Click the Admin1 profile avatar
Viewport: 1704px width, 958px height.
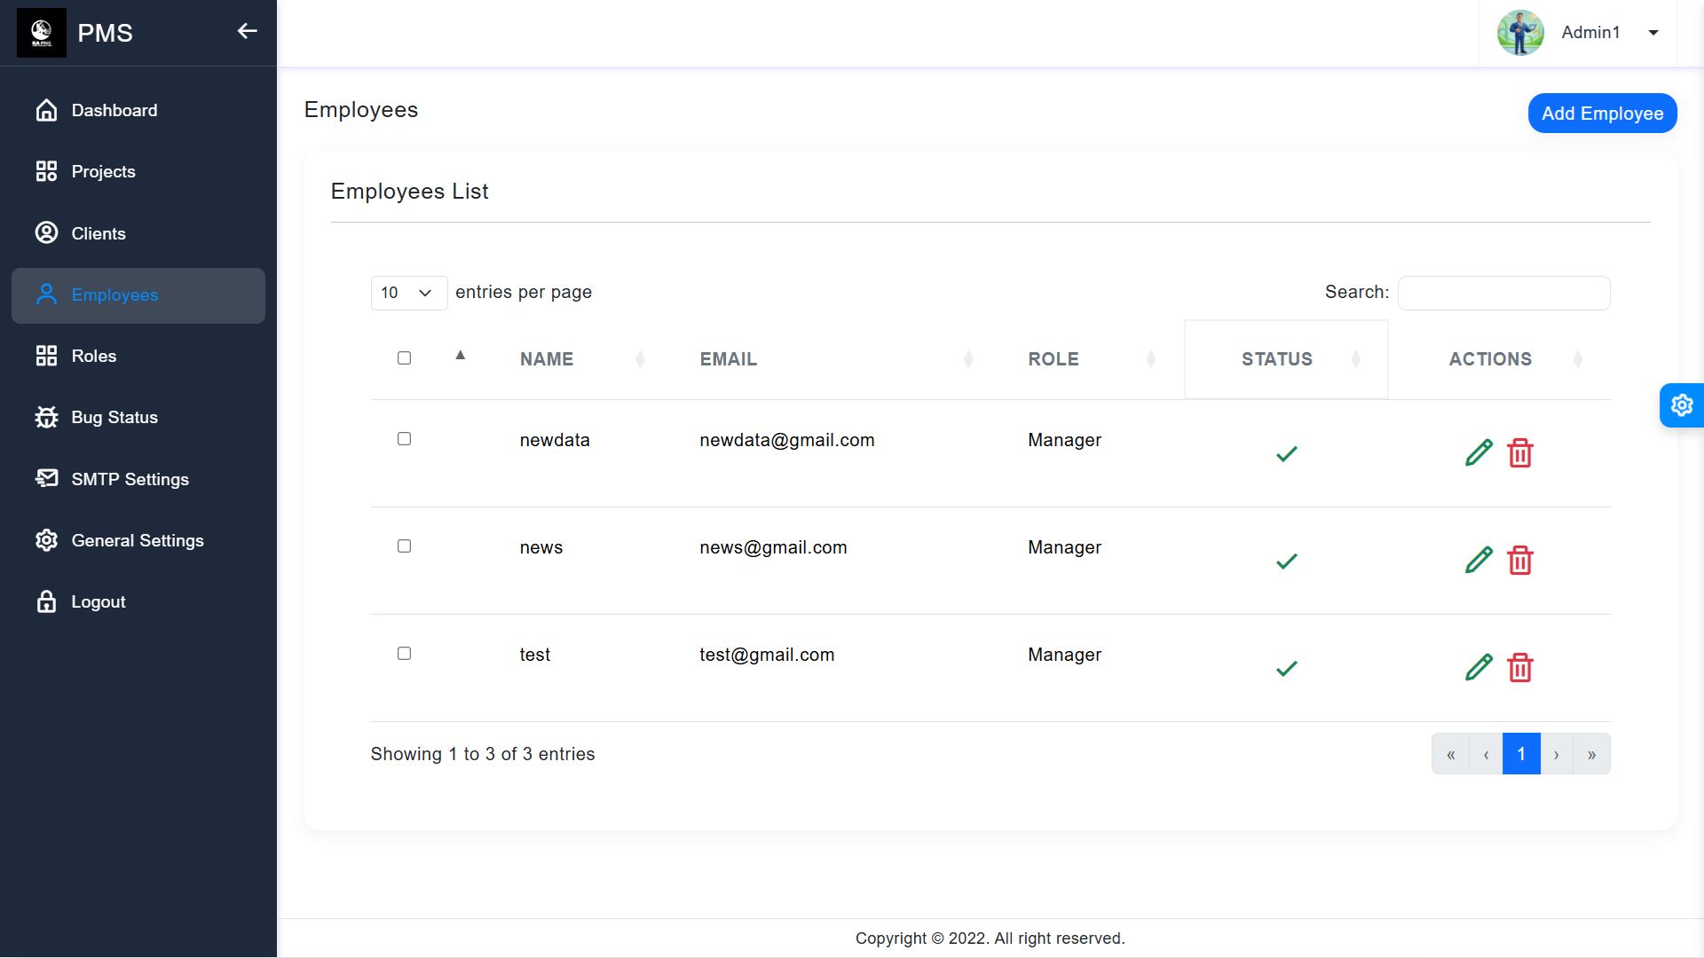click(1519, 33)
